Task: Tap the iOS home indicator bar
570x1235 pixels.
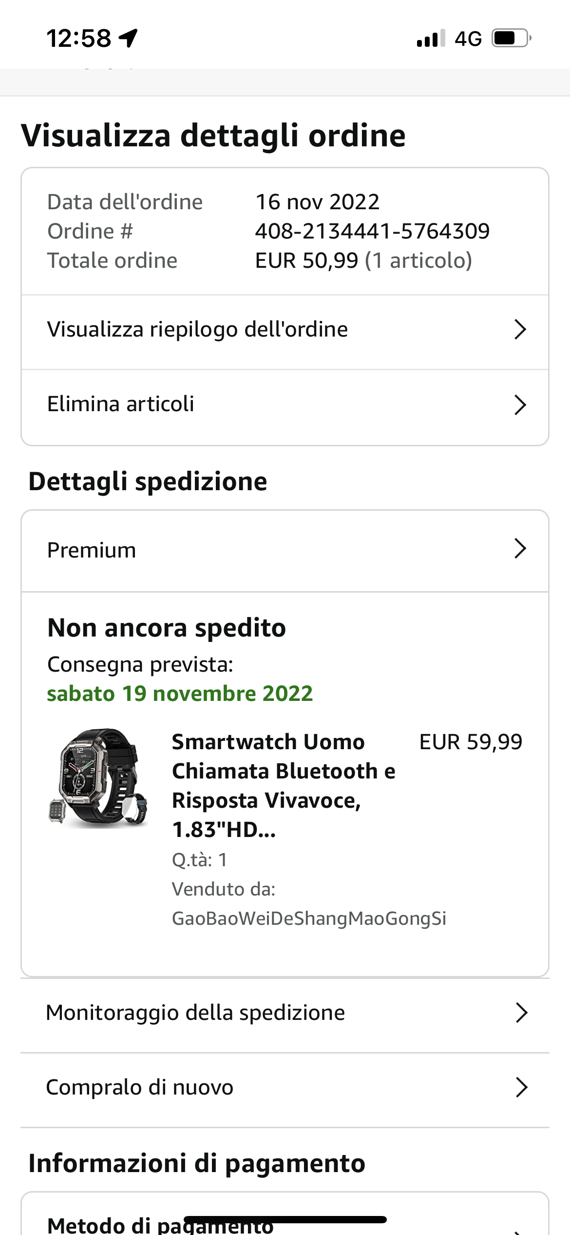Action: tap(285, 1219)
